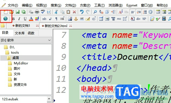The width and height of the screenshot is (171, 103).
Task: Open the © special character dropdown
Action: 94,19
